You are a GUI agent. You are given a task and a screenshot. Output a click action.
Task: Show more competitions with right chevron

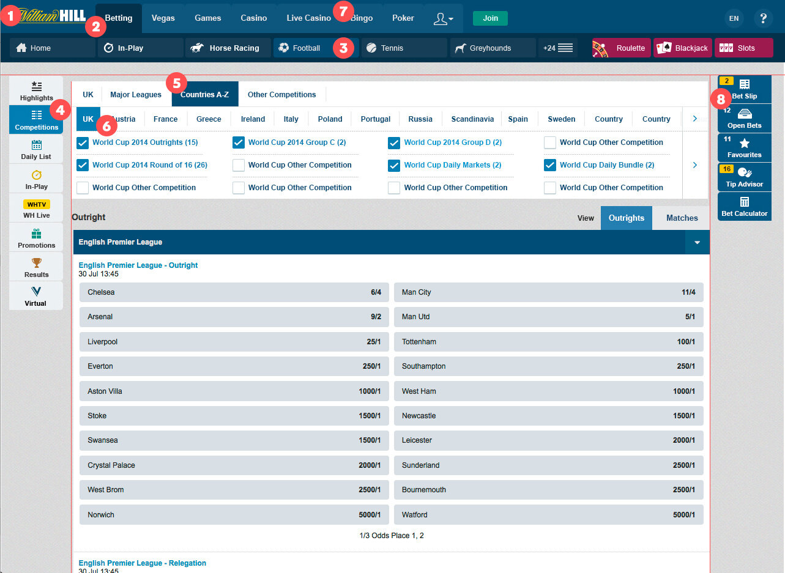pyautogui.click(x=695, y=165)
